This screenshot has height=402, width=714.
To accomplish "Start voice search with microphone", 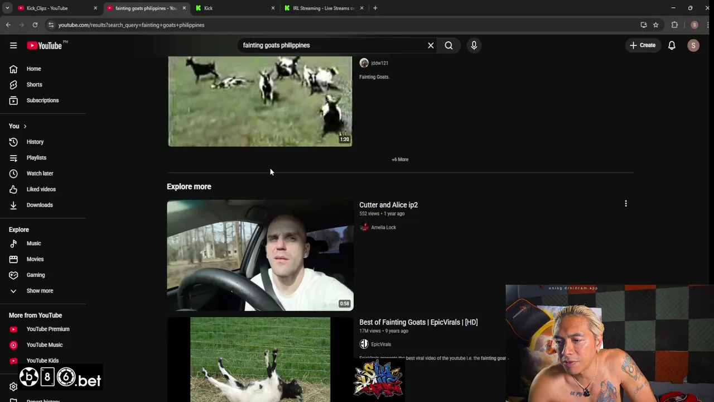I will point(474,45).
